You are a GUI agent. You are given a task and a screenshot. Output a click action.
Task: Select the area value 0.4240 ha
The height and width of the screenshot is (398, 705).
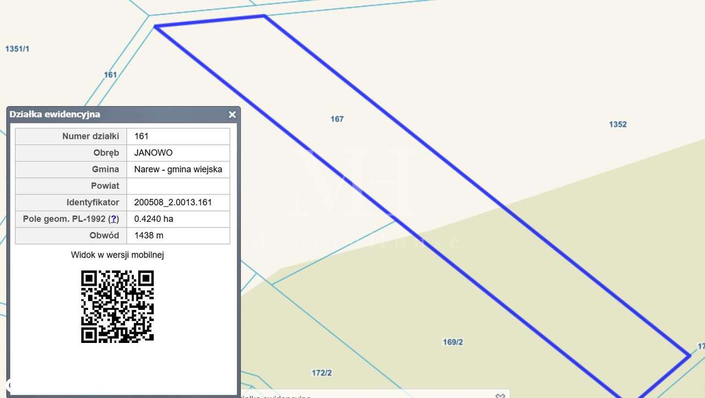click(x=154, y=219)
